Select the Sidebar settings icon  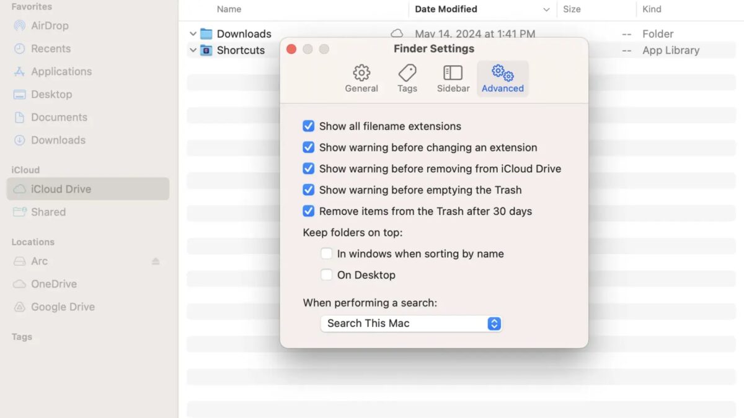click(x=453, y=73)
